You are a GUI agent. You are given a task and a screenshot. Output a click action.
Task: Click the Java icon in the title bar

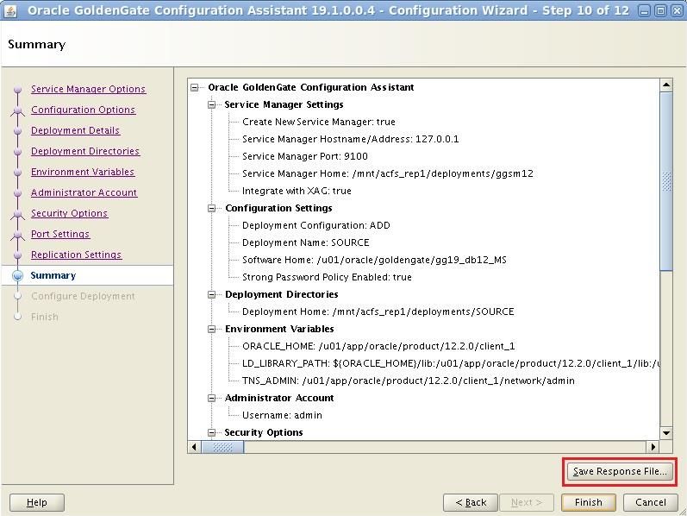(9, 10)
